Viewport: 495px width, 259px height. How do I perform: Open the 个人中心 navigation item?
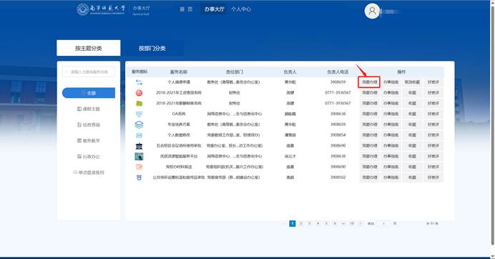click(241, 9)
